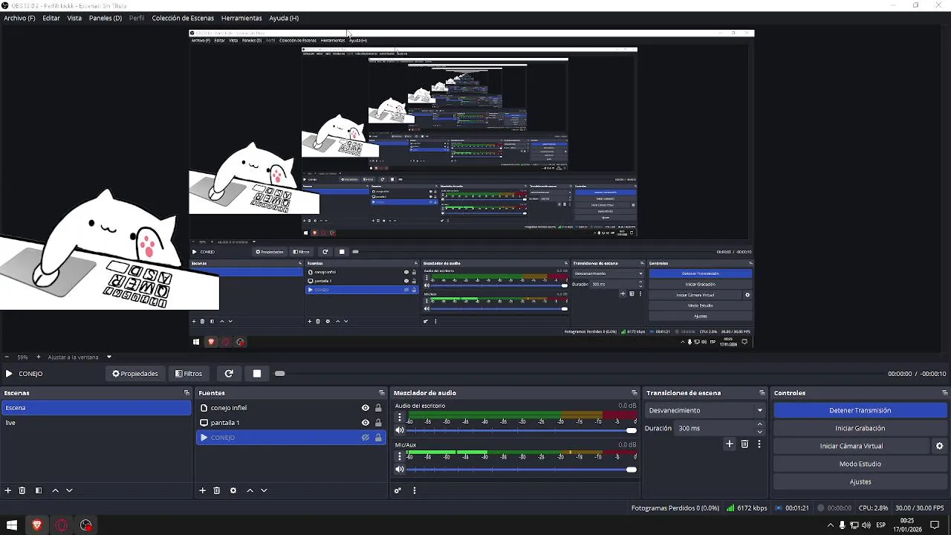The width and height of the screenshot is (951, 535).
Task: Open Audio del escritorio three-dot options
Action: coord(400,418)
